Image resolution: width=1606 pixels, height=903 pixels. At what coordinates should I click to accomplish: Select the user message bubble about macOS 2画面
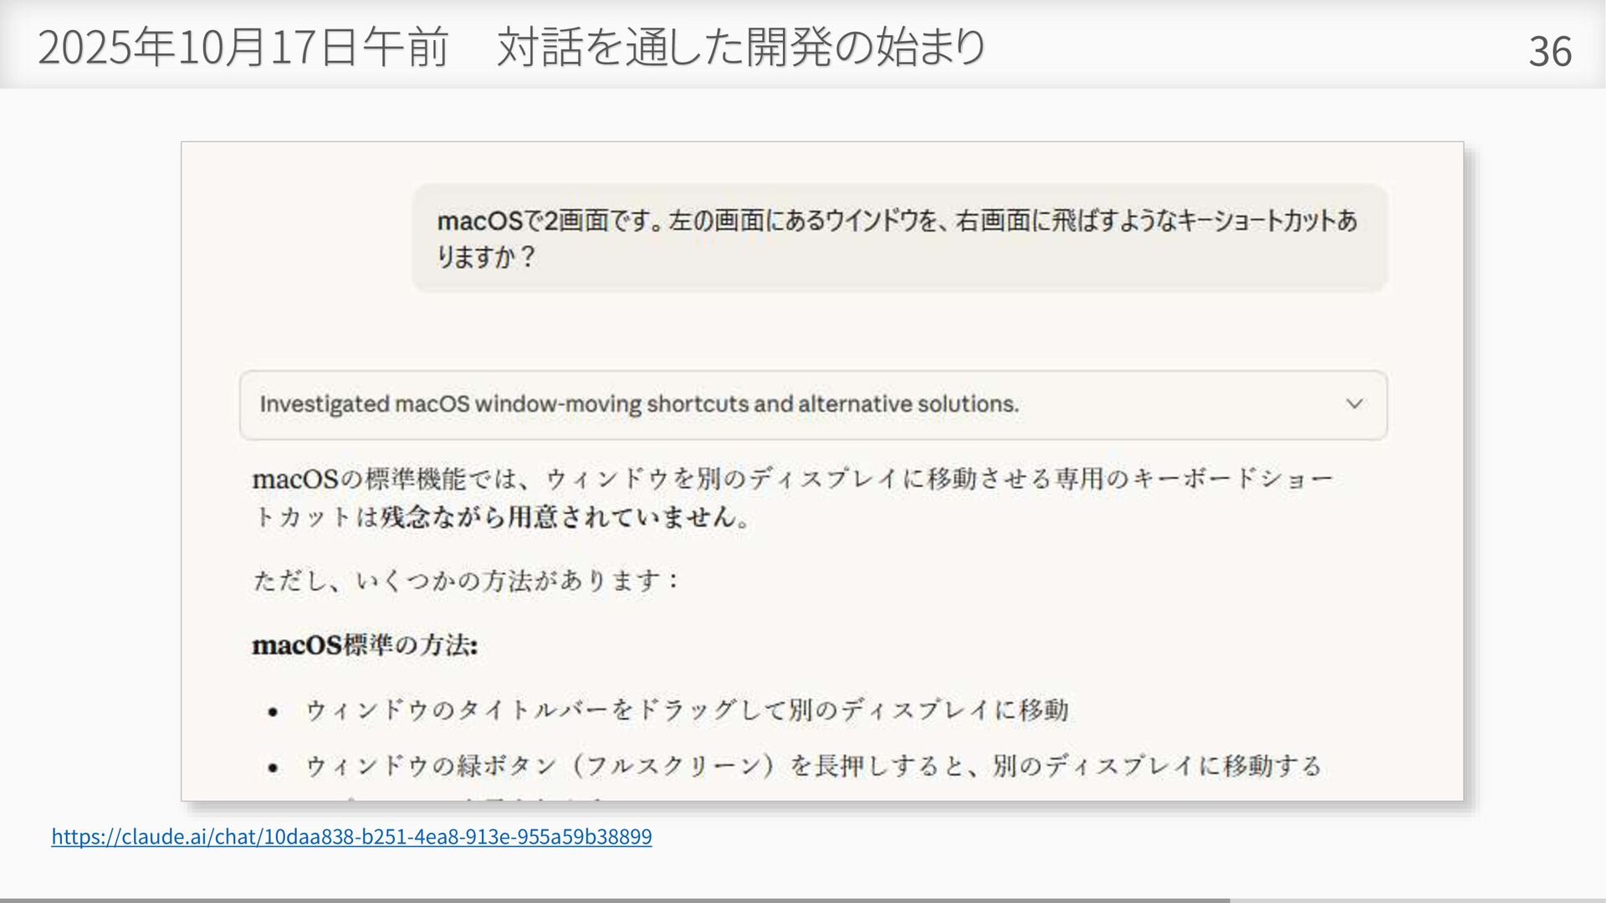pyautogui.click(x=898, y=238)
